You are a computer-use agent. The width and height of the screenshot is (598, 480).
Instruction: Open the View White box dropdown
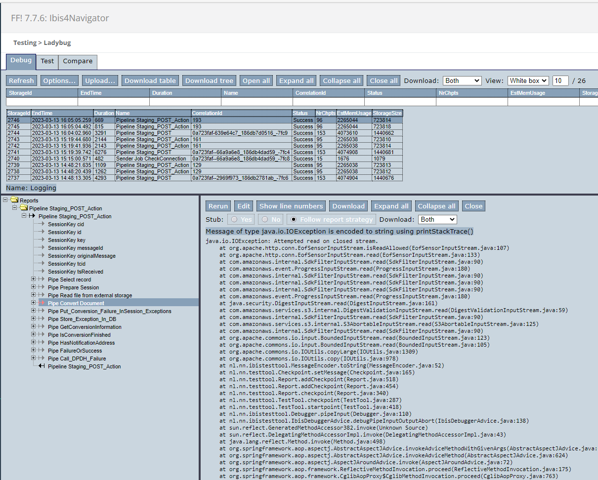528,80
